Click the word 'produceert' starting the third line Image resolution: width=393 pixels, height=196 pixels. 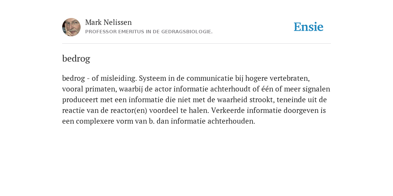80,100
